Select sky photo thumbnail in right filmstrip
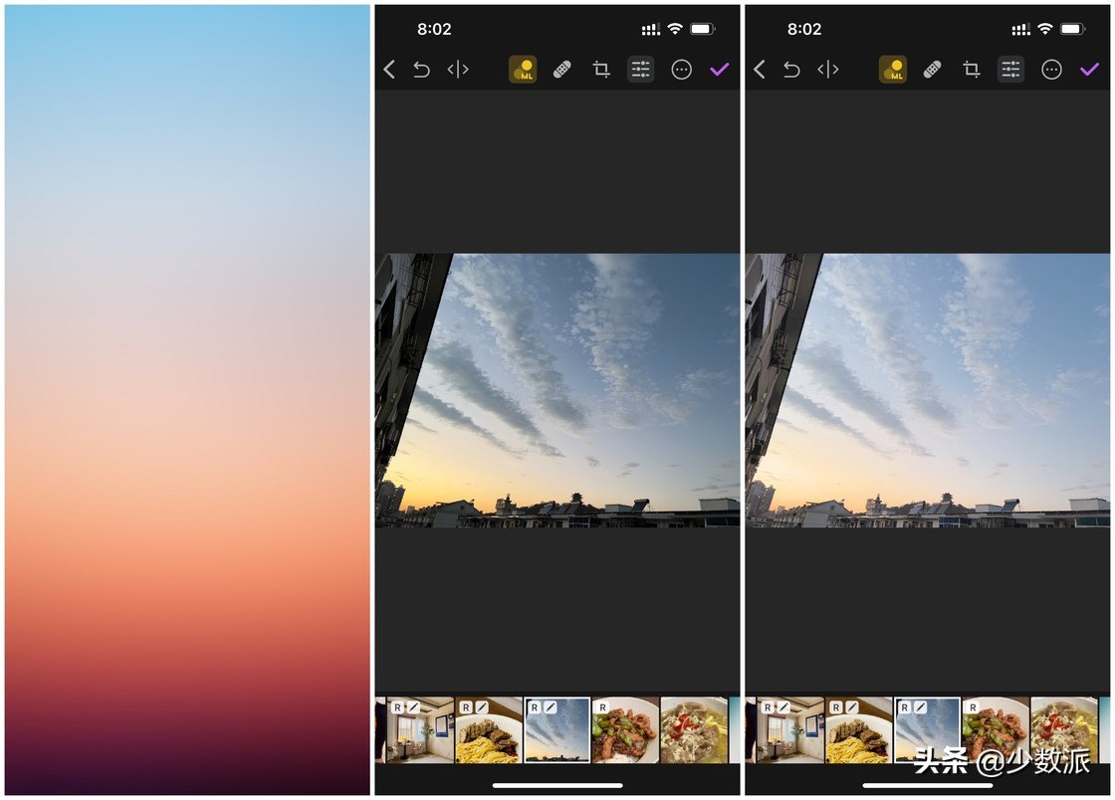The width and height of the screenshot is (1115, 800). [x=927, y=730]
